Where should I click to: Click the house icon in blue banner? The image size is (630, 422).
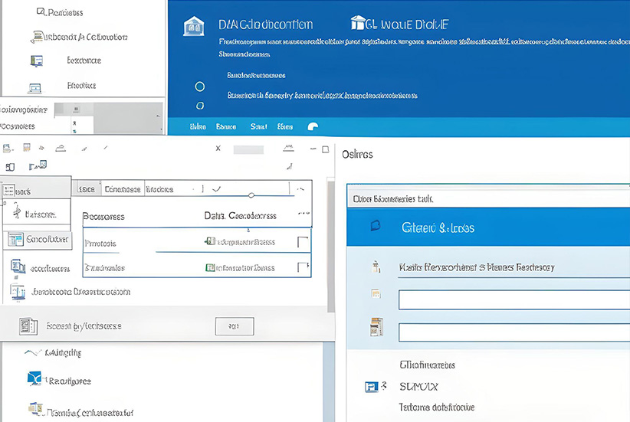tap(194, 27)
